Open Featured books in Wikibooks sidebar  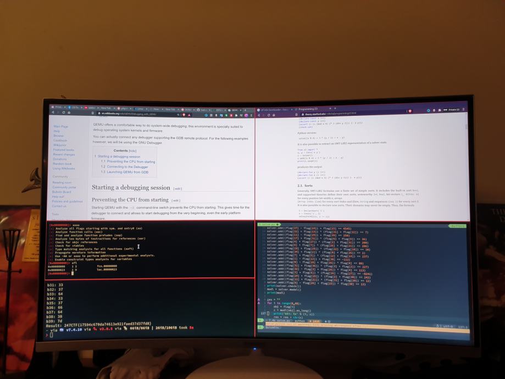[63, 150]
